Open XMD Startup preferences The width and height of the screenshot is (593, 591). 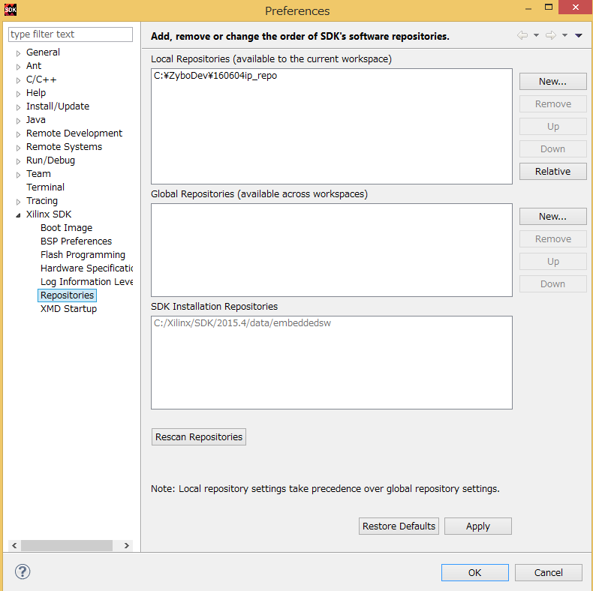[x=68, y=309]
